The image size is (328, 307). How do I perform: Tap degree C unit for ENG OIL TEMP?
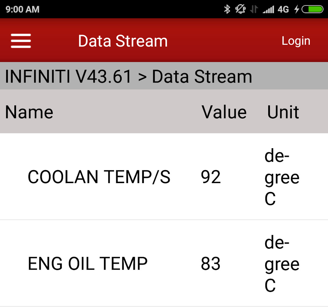pos(282,264)
